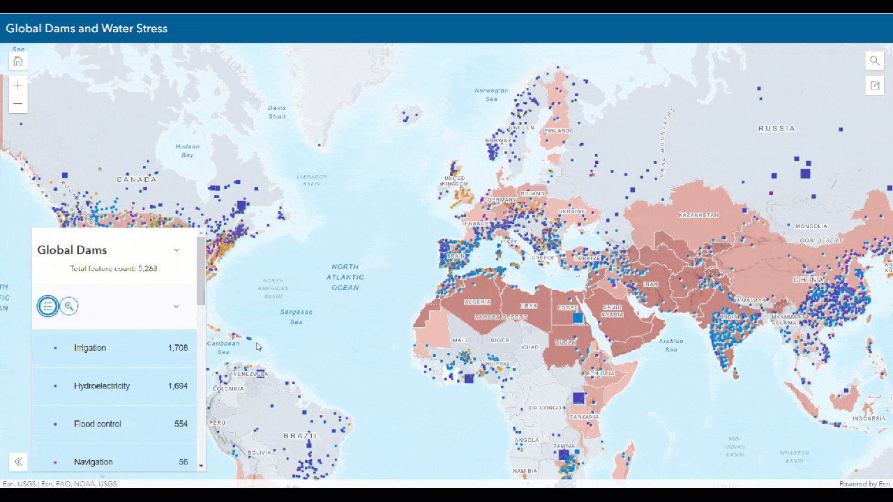Return the map to its home extent
The width and height of the screenshot is (893, 502).
click(18, 61)
